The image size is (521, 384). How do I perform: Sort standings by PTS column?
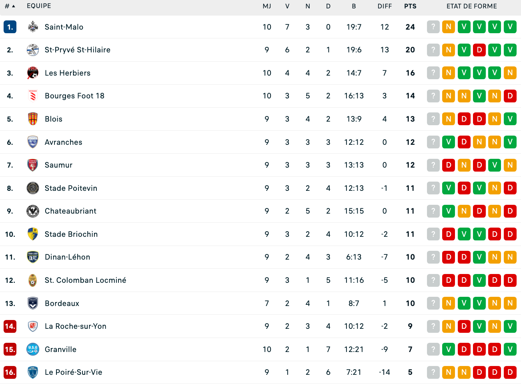[410, 6]
